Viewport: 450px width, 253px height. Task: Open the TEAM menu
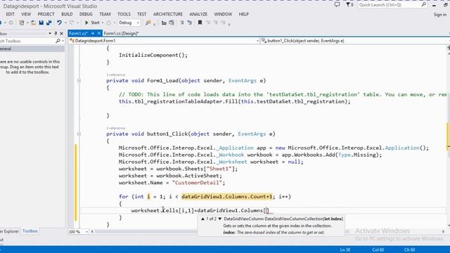click(105, 14)
